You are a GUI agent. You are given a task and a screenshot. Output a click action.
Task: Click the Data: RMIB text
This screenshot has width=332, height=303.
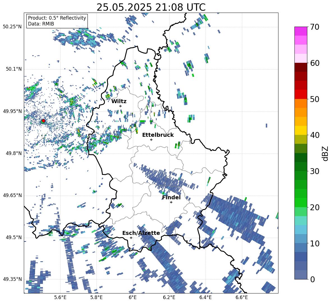pyautogui.click(x=41, y=24)
